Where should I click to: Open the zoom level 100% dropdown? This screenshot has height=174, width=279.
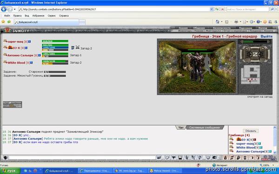[272, 165]
